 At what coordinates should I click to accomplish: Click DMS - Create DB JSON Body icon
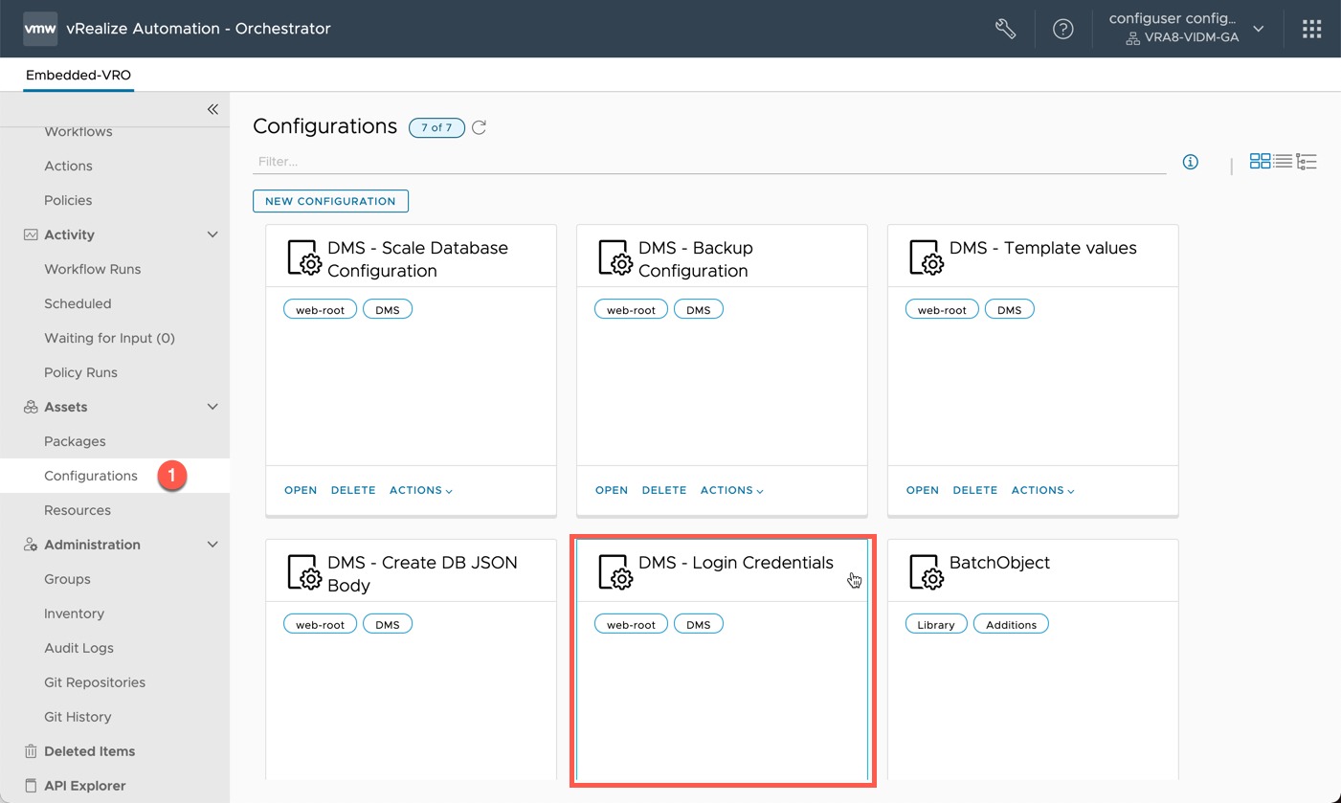click(304, 572)
